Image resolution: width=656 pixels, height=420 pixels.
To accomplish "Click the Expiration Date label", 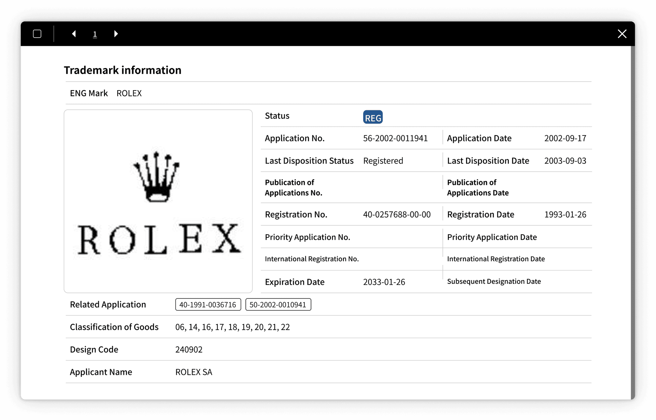I will tap(295, 282).
